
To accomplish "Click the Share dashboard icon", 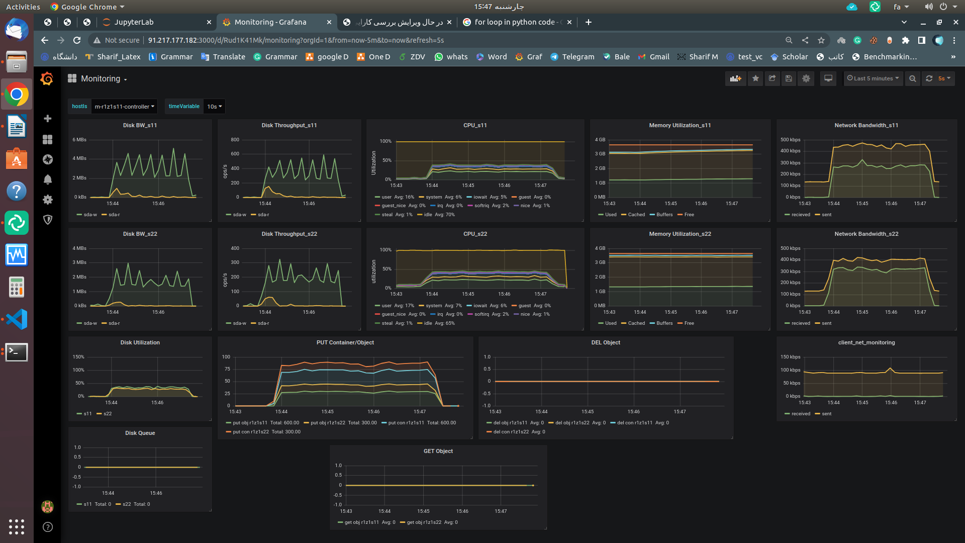I will point(772,78).
